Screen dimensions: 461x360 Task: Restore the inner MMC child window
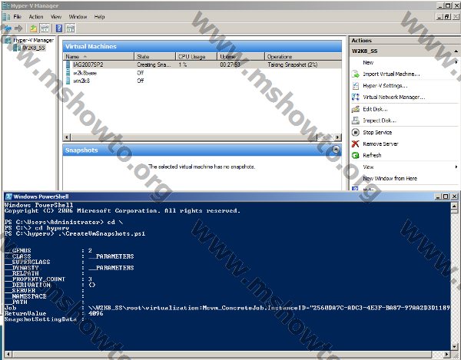(x=447, y=17)
